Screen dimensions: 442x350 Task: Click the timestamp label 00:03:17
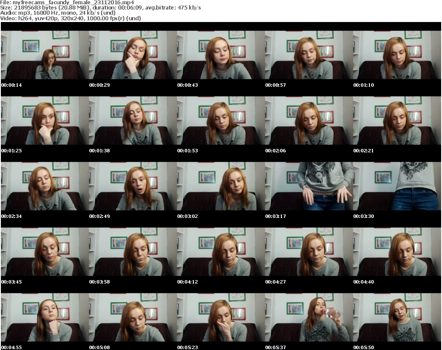(275, 216)
